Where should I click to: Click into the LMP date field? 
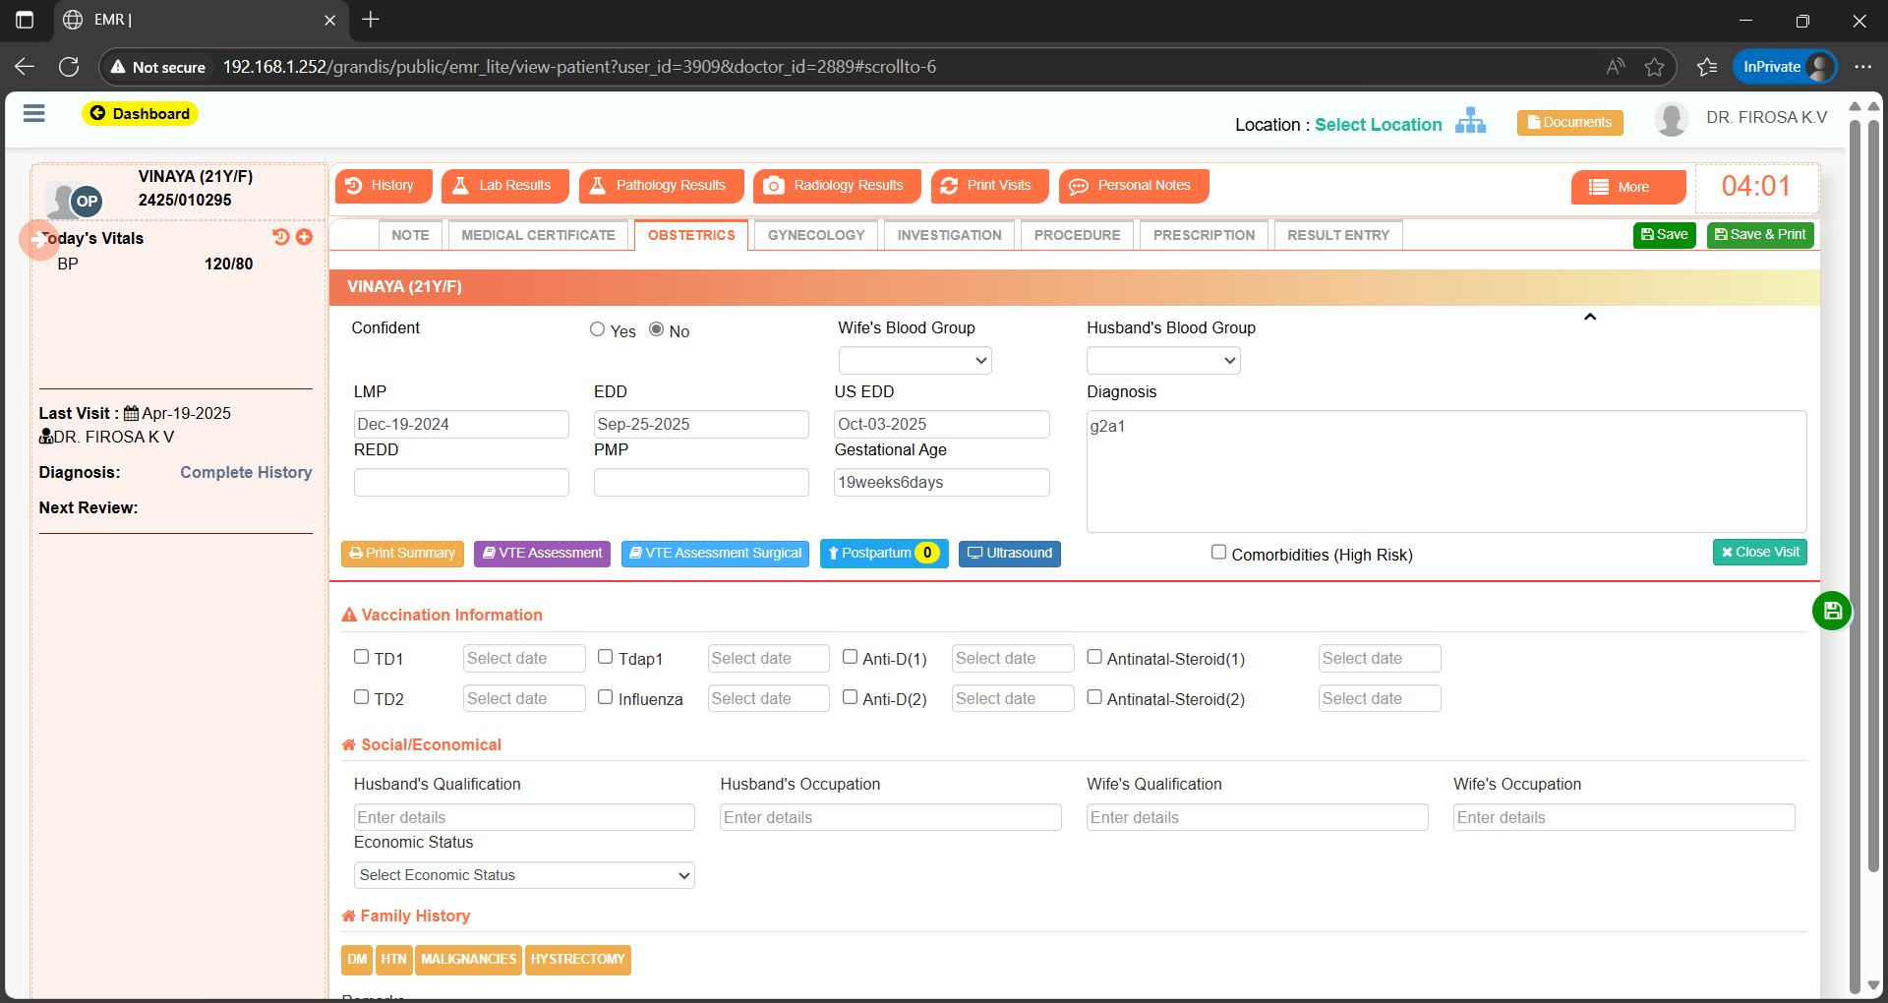point(461,425)
